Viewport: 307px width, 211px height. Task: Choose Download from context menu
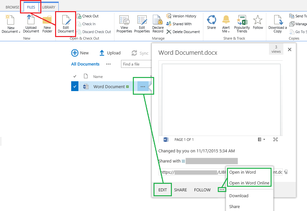[x=239, y=196]
